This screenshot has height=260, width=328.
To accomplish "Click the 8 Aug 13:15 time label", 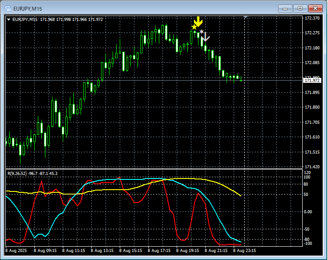I will (x=102, y=251).
